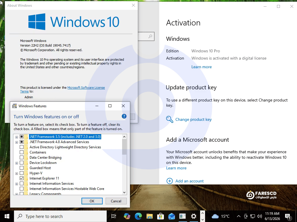297x222 pixels.
Task: Click the plus icon beside Add an account
Action: pos(169,181)
